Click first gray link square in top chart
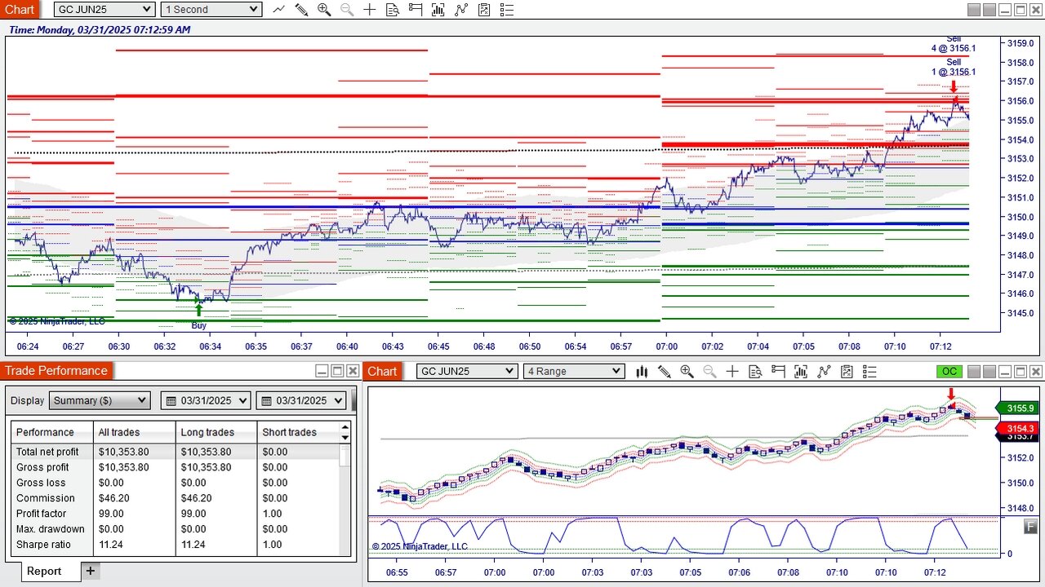This screenshot has height=587, width=1045. (x=973, y=10)
